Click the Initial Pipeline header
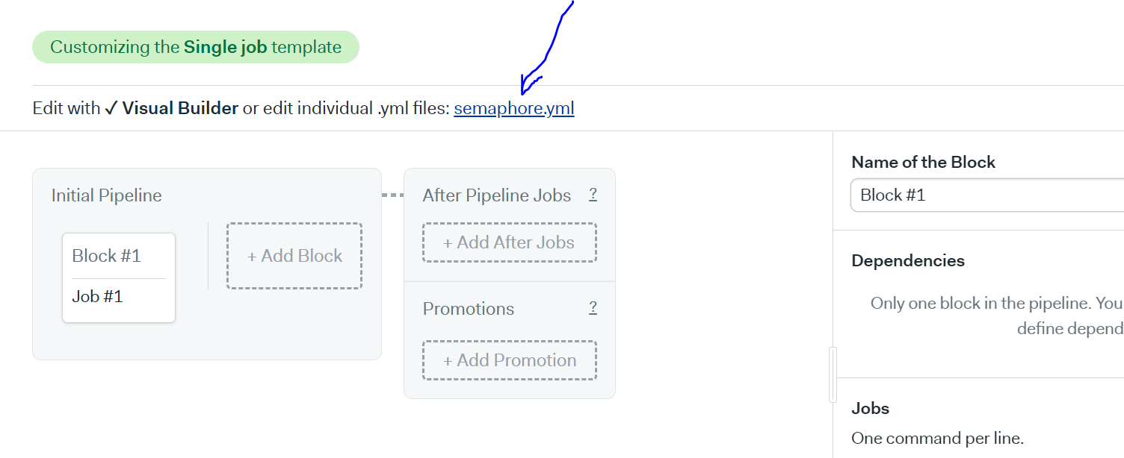The width and height of the screenshot is (1124, 458). (x=107, y=195)
